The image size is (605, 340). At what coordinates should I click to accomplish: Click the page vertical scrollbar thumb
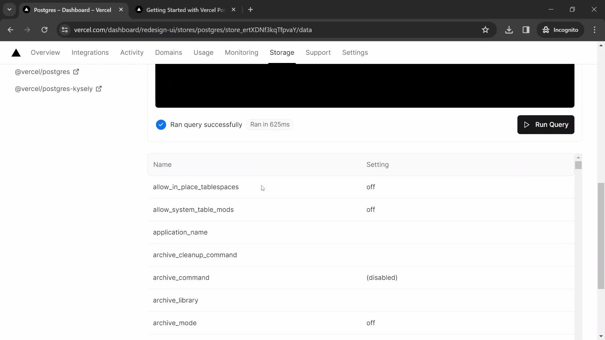point(601,236)
